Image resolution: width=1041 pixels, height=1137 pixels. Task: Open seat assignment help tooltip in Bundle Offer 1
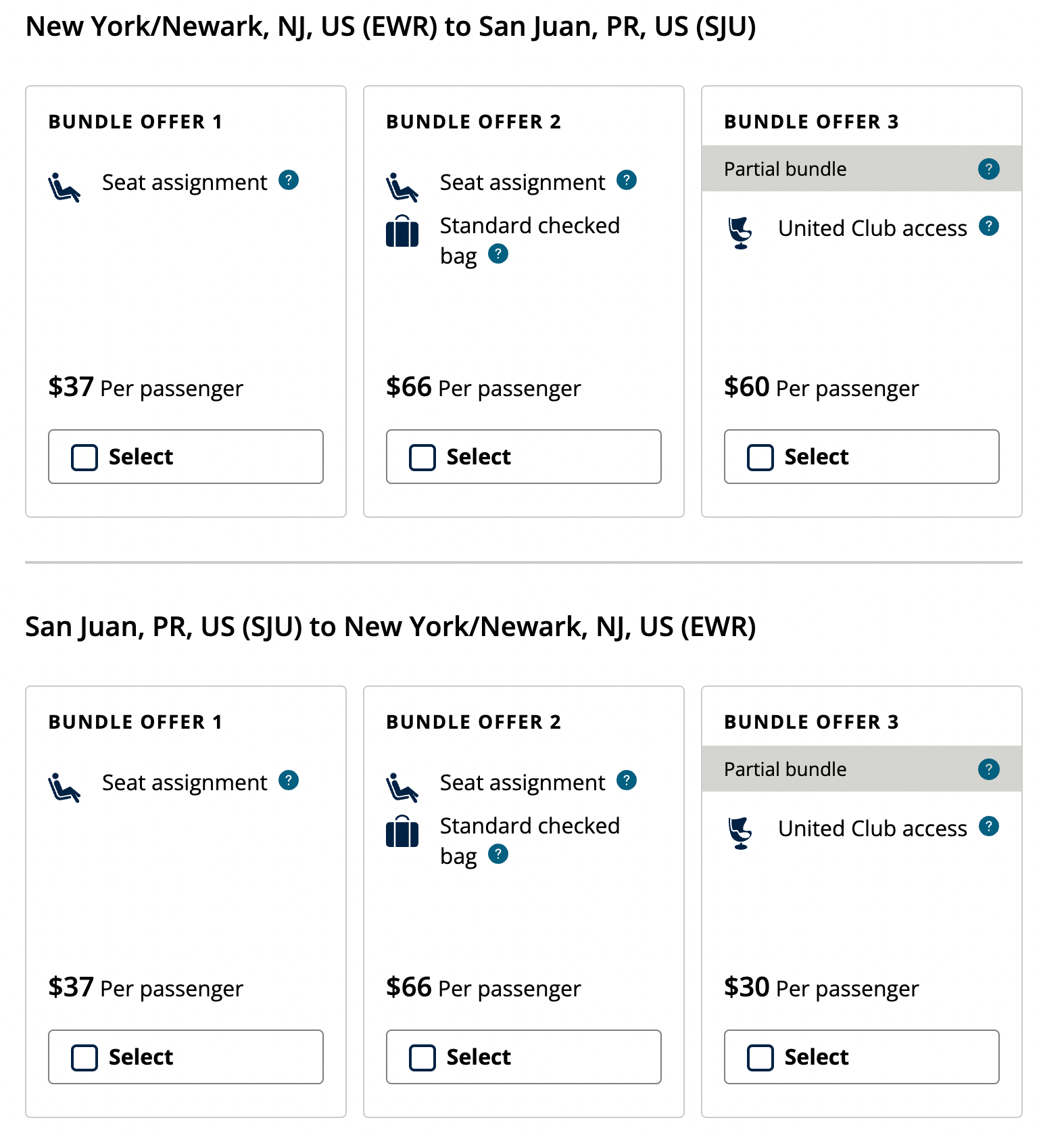289,180
